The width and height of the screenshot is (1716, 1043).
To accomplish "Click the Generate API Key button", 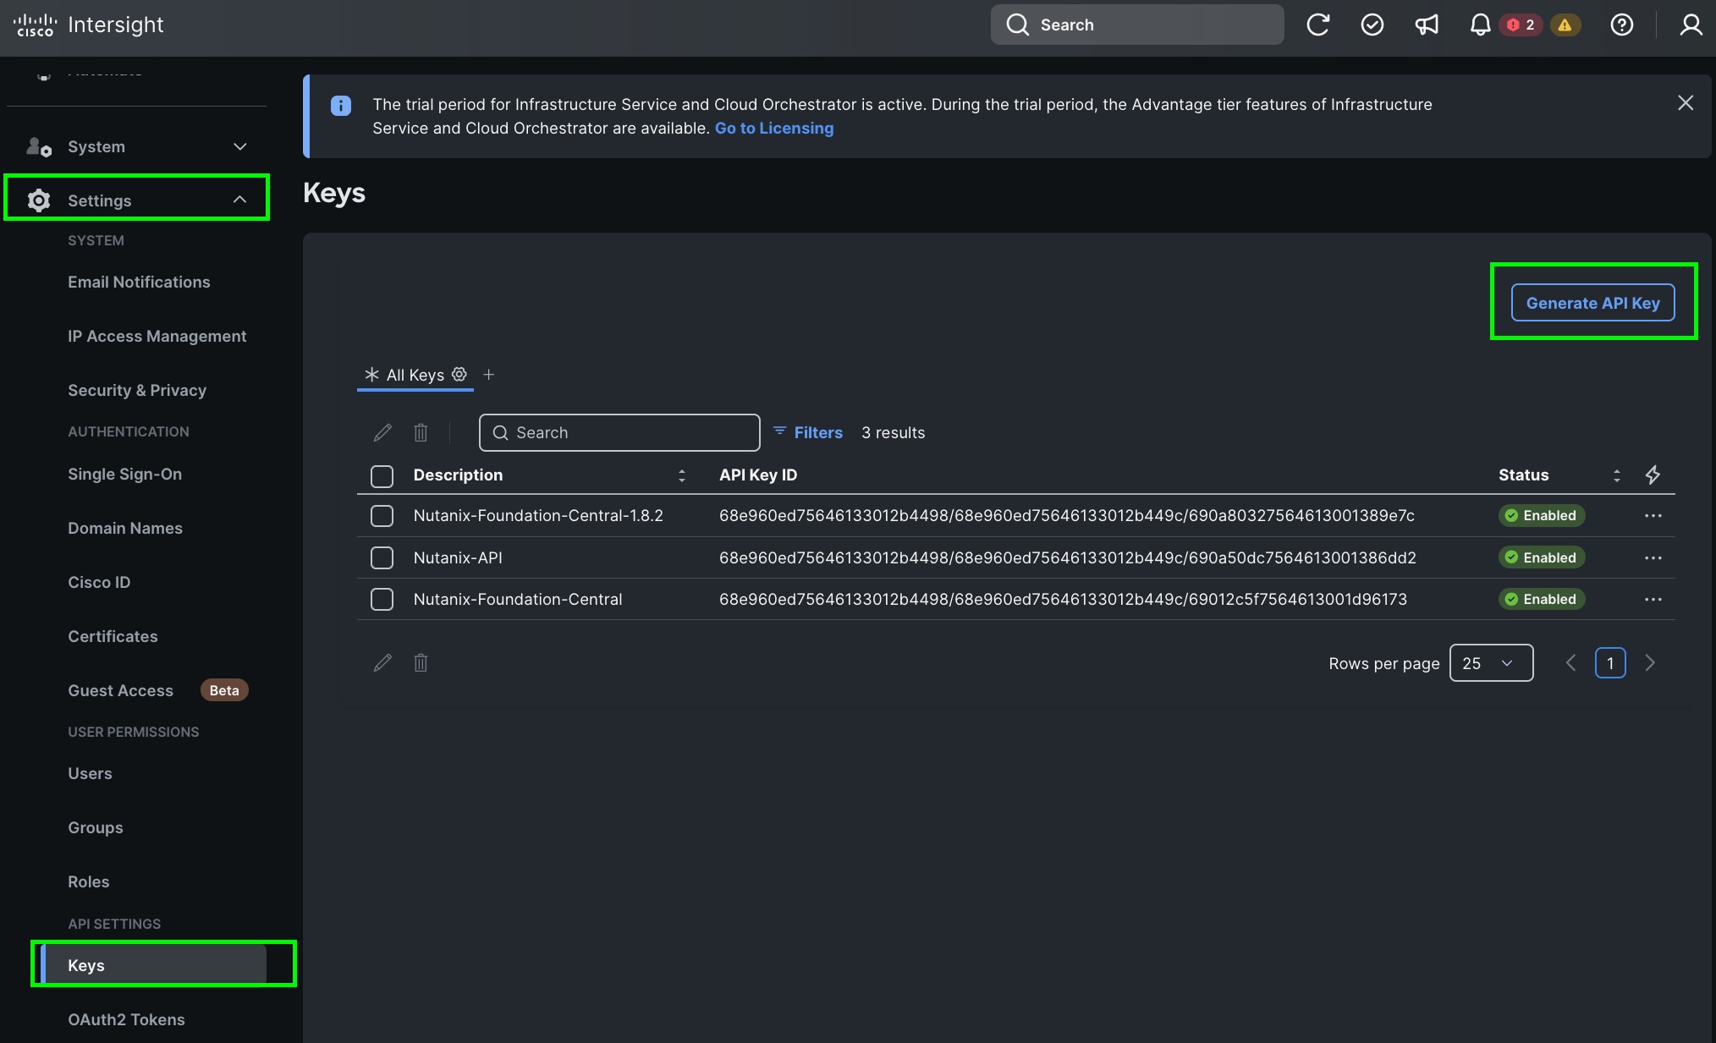I will coord(1592,302).
